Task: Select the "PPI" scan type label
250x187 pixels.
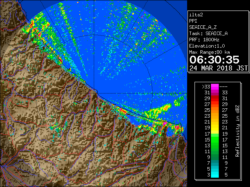Action: (193, 21)
